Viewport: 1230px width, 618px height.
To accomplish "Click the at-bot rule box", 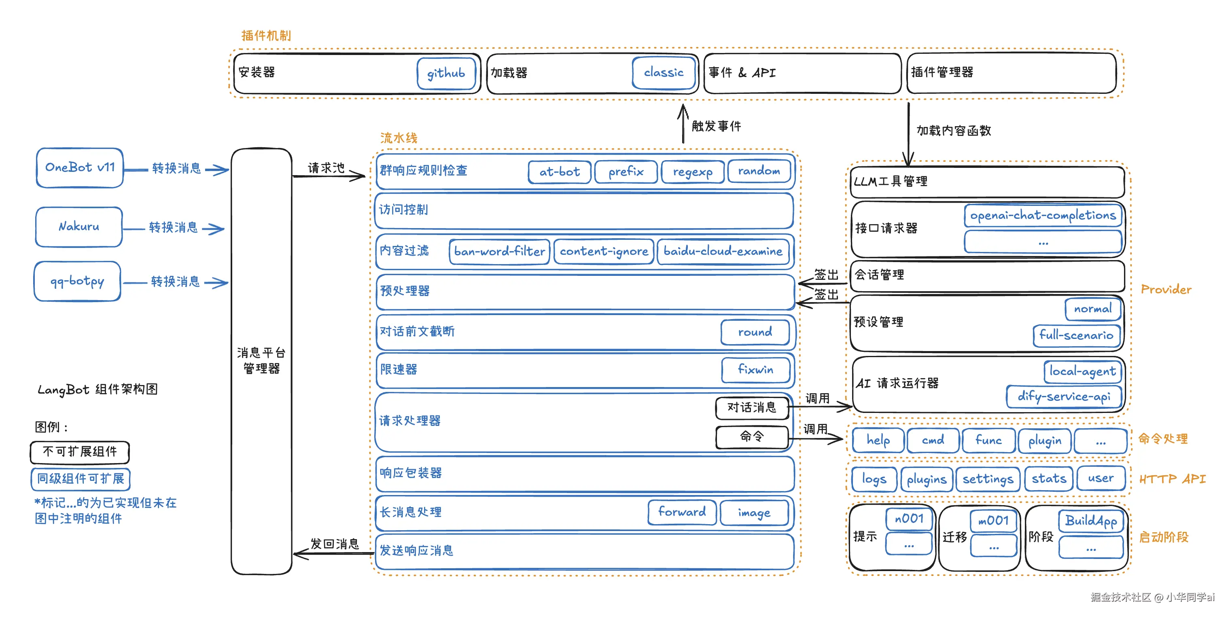I will click(559, 172).
